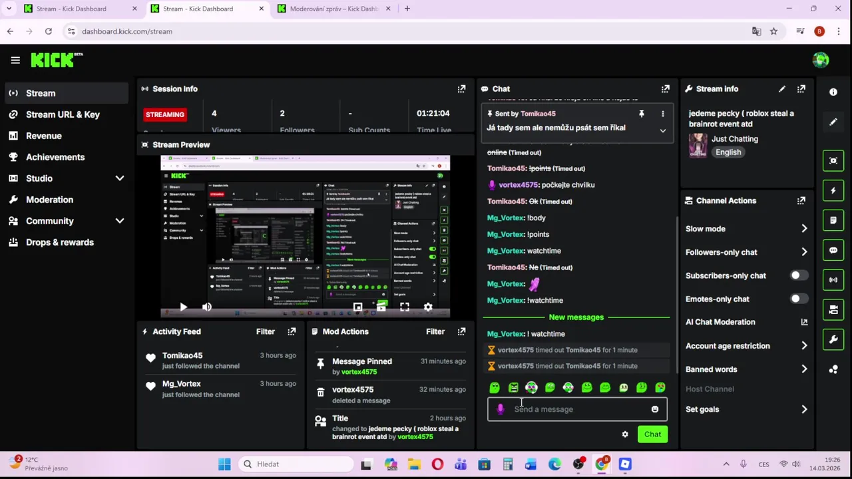The image size is (852, 479).
Task: Mute the stream preview volume
Action: tap(206, 307)
